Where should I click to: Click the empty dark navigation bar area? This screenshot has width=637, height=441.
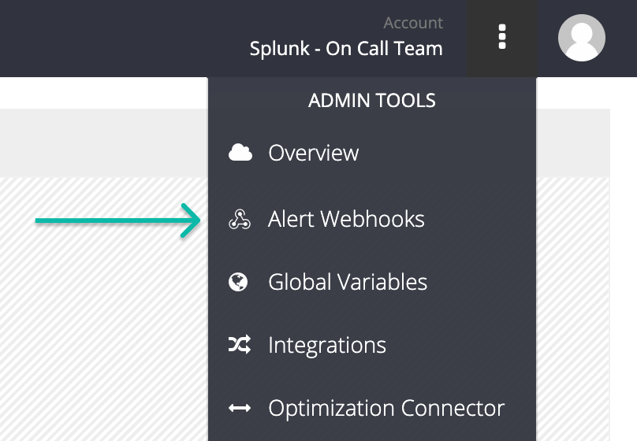tap(122, 38)
